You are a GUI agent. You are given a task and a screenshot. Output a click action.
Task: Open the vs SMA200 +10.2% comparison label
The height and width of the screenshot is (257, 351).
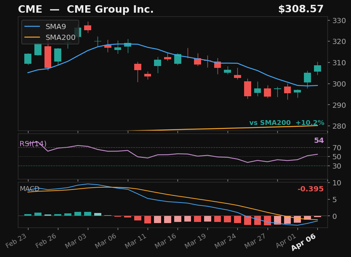287,122
